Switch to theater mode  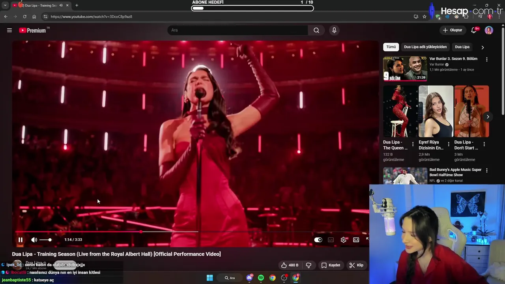click(356, 240)
